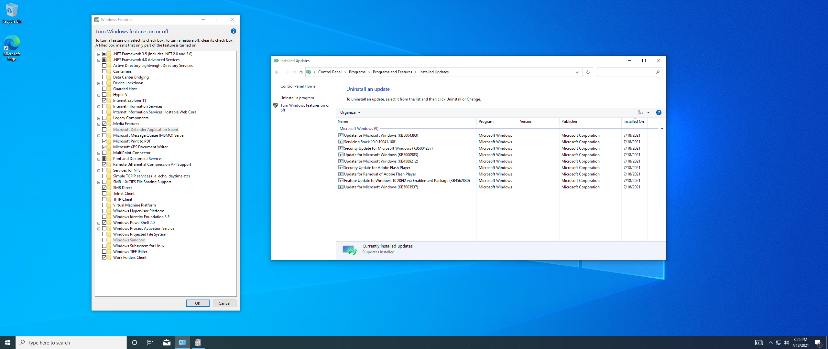
Task: Enable Virtual Machine Platform checkbox
Action: tap(104, 205)
